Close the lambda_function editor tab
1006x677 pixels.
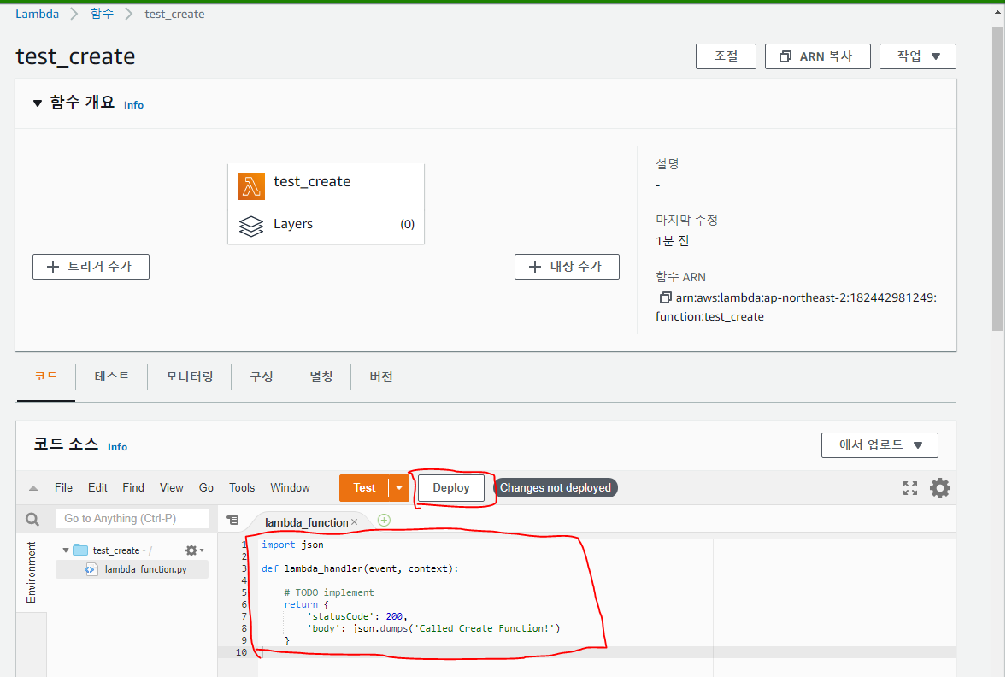pos(354,522)
